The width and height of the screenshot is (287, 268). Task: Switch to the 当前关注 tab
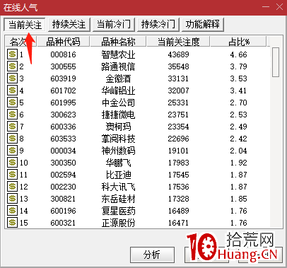[25, 25]
